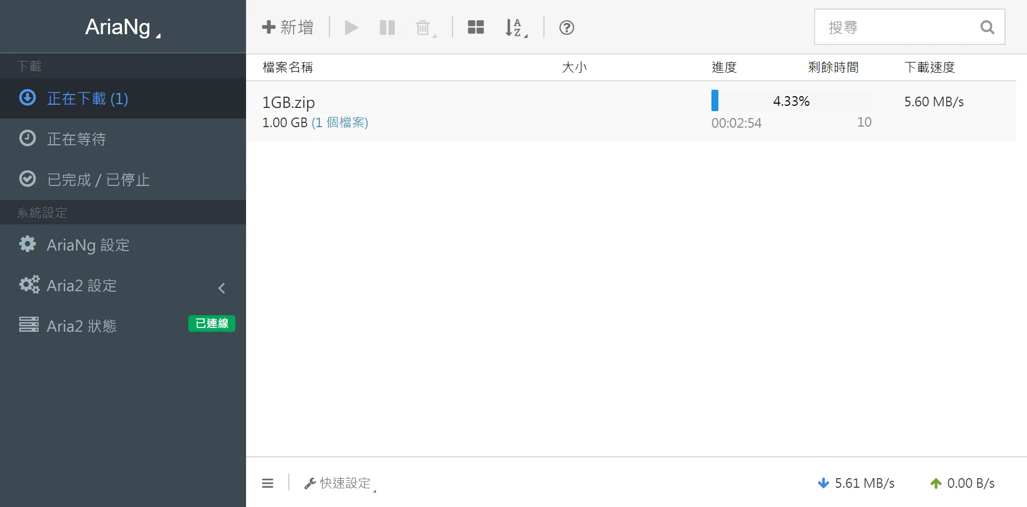1027x507 pixels.
Task: Click the search magnifier icon
Action: click(x=987, y=27)
